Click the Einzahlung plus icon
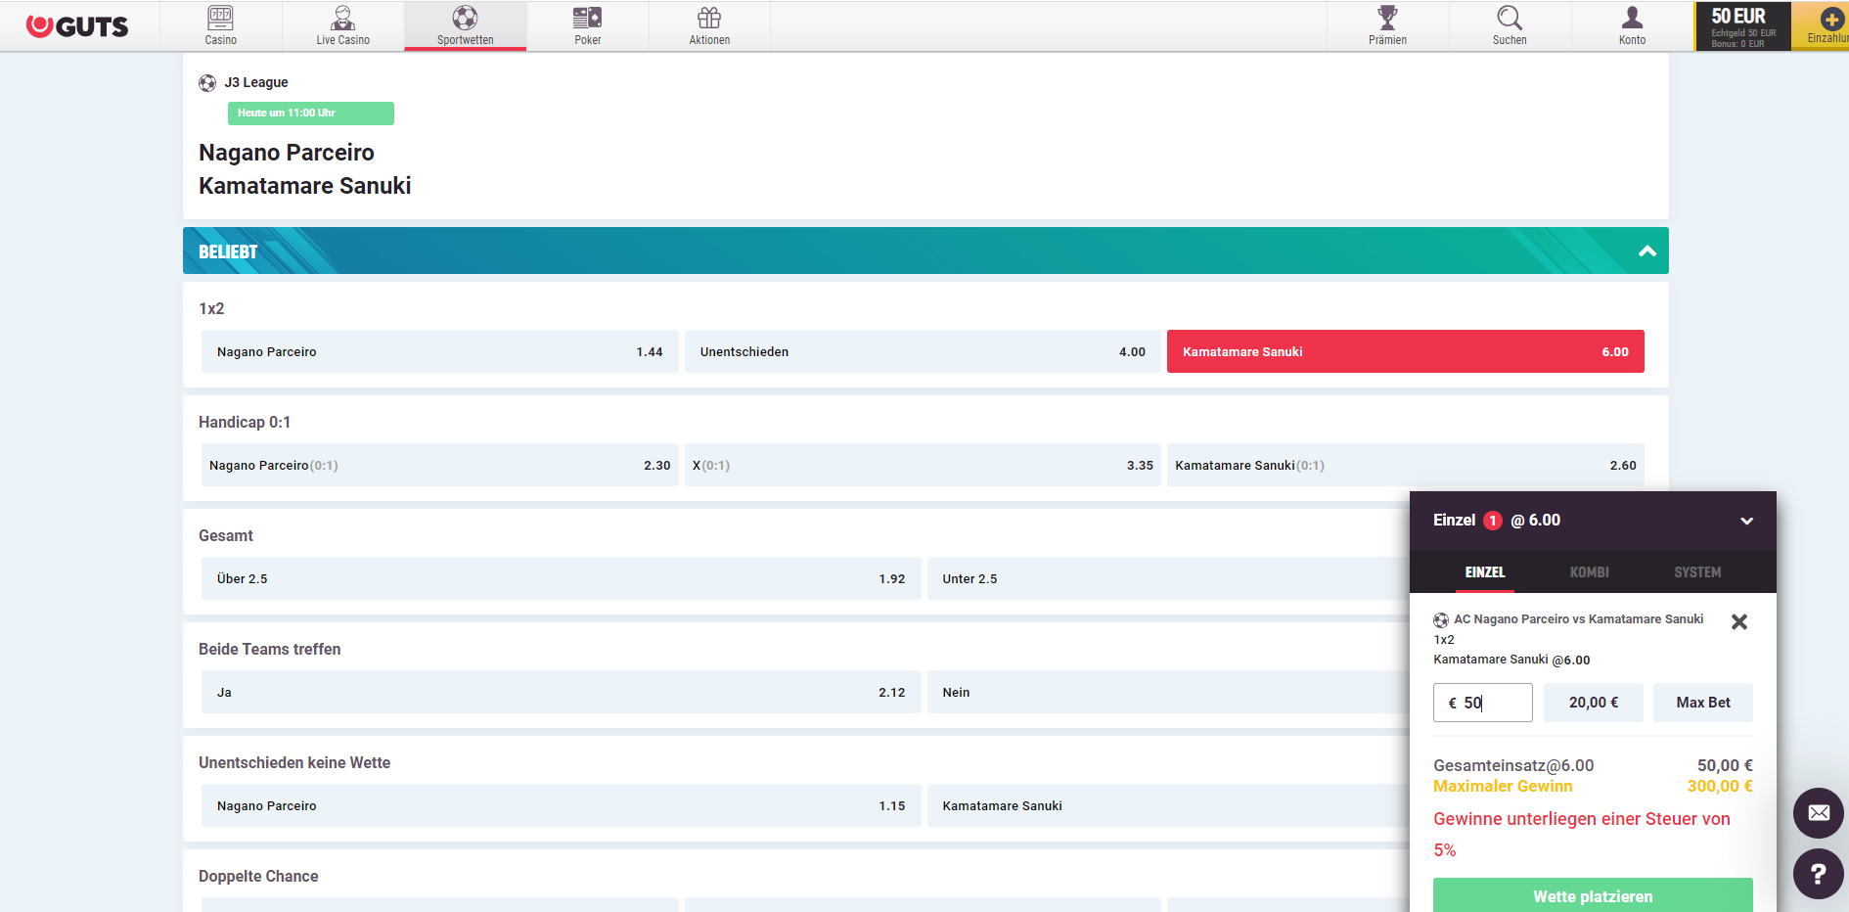The height and width of the screenshot is (912, 1849). [1831, 20]
